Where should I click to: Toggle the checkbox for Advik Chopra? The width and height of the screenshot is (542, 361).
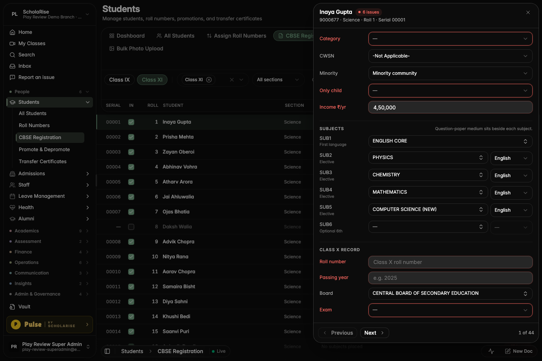click(131, 242)
